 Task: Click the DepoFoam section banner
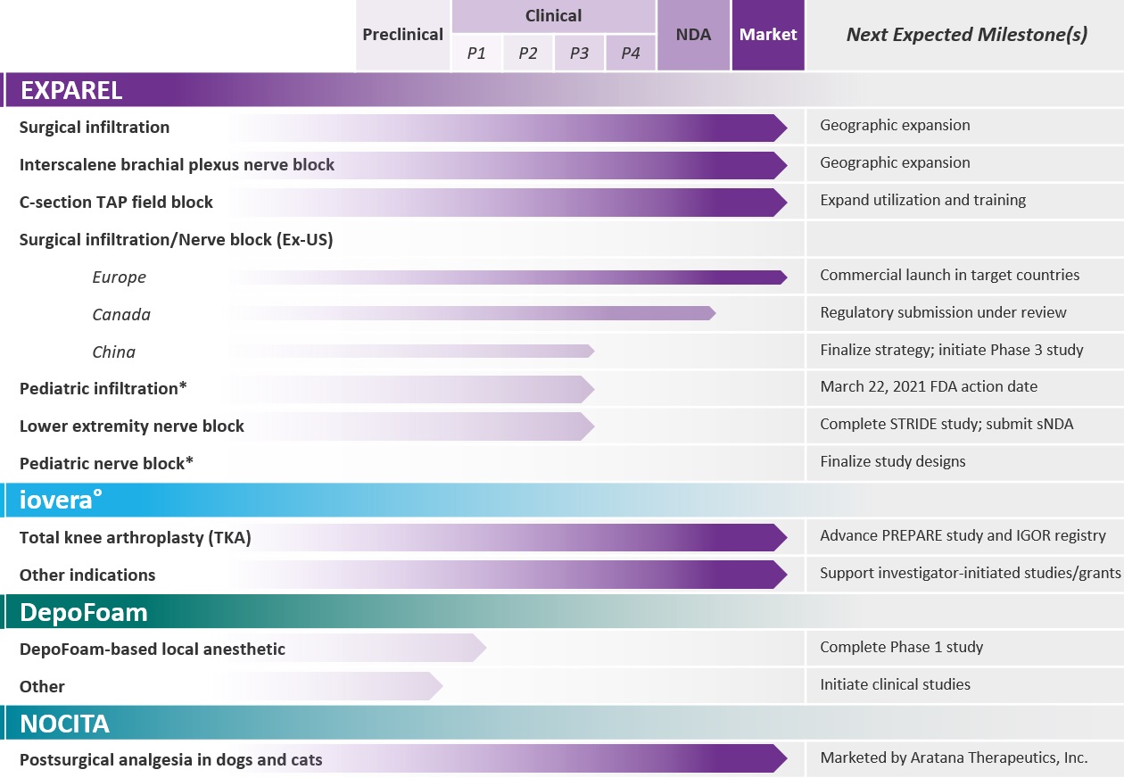tap(562, 611)
